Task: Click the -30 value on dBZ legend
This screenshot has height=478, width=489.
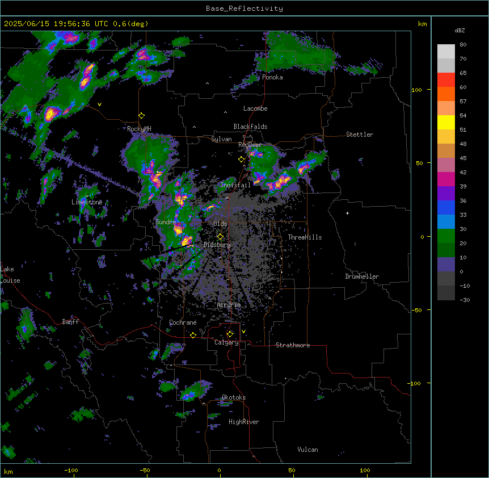Action: [465, 300]
